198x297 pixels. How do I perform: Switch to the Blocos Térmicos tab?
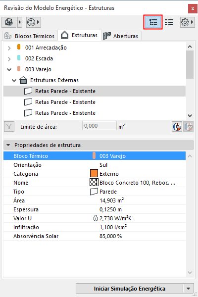30,36
